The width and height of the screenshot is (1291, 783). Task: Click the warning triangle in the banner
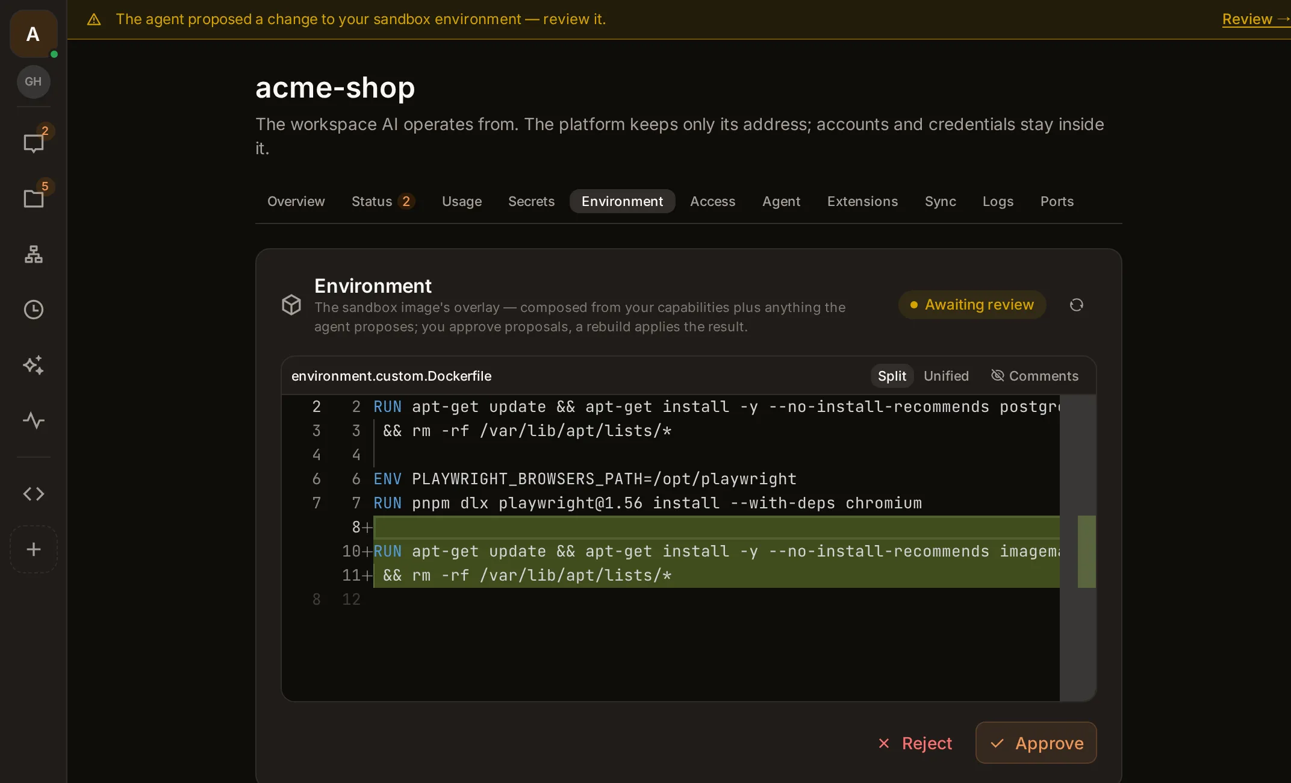tap(94, 19)
